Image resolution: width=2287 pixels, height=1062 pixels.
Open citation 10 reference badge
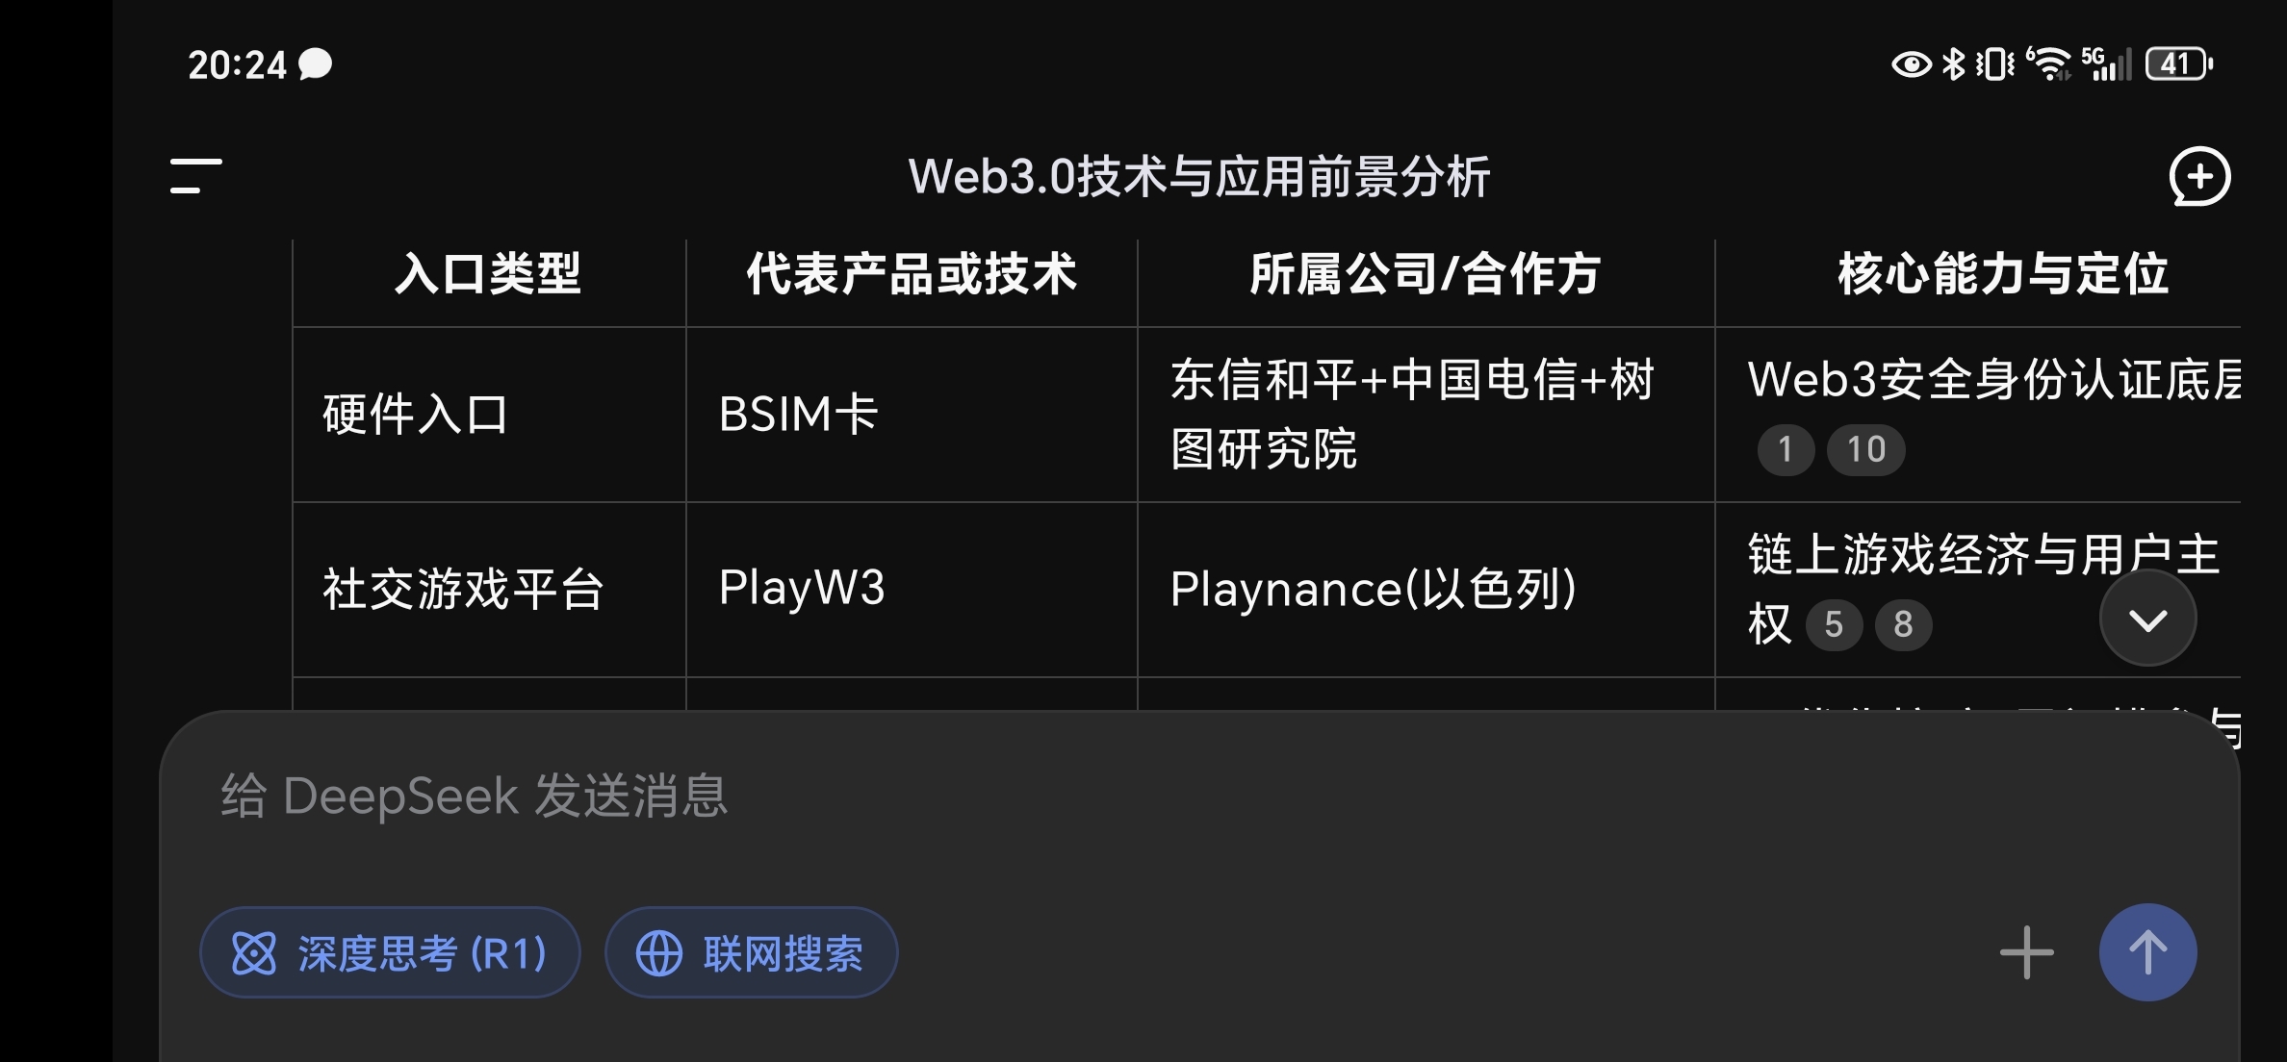click(1865, 449)
